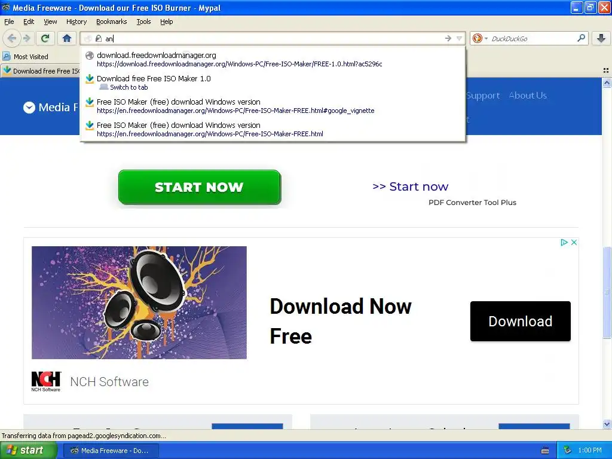Click the Forward navigation arrow
612x459 pixels.
coord(26,38)
